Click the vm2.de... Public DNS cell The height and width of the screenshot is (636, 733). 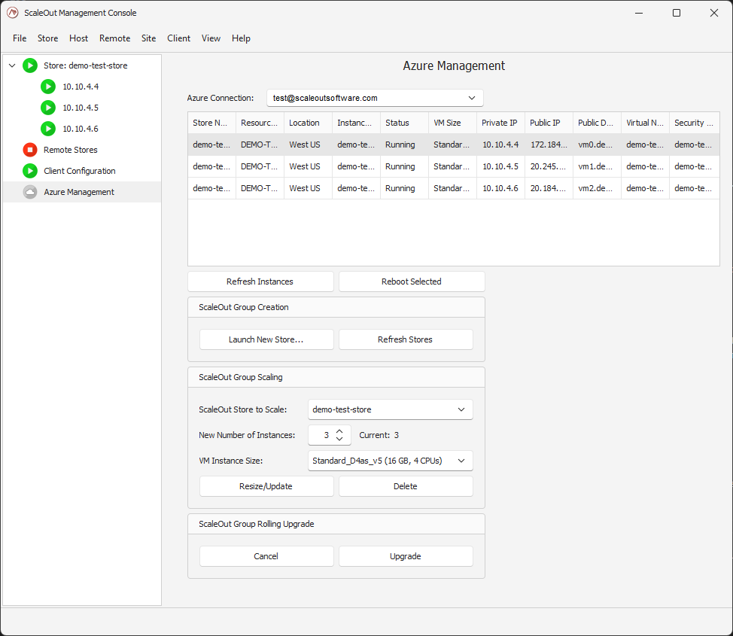click(597, 188)
